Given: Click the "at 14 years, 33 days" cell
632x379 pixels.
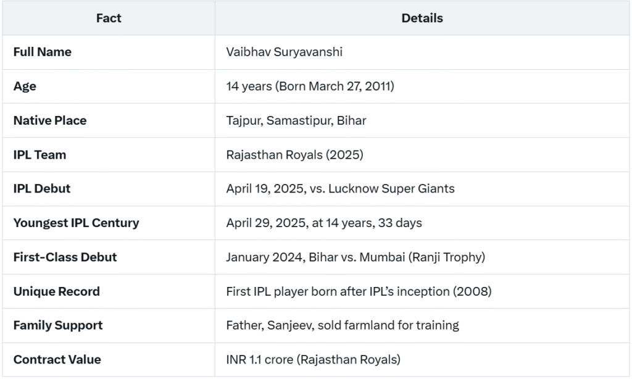Looking at the screenshot, I should click(x=324, y=223).
